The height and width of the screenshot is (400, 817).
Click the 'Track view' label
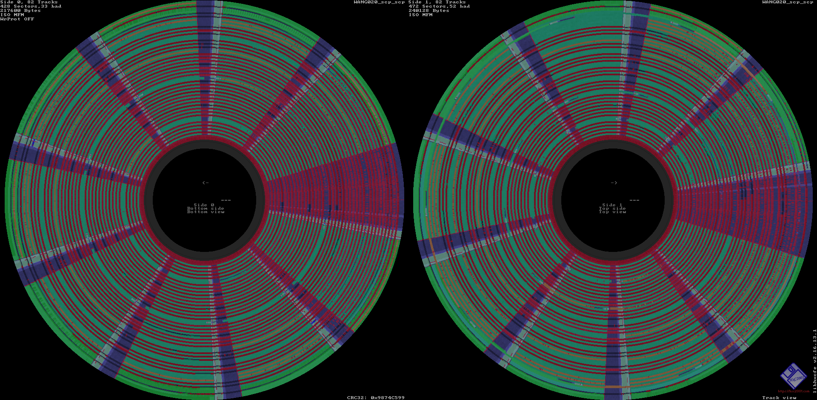click(x=779, y=398)
